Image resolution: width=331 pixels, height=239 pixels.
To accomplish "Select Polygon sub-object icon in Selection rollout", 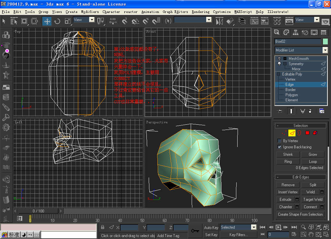I will pyautogui.click(x=307, y=133).
